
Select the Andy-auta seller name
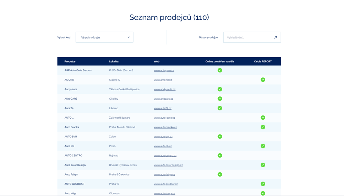71,89
